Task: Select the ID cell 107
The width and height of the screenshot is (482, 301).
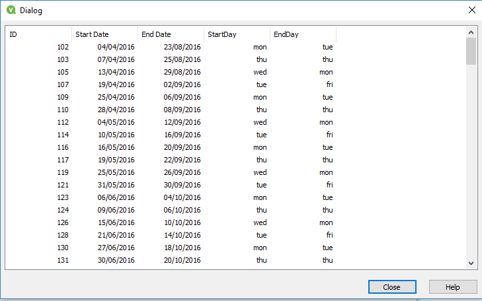Action: click(x=63, y=84)
